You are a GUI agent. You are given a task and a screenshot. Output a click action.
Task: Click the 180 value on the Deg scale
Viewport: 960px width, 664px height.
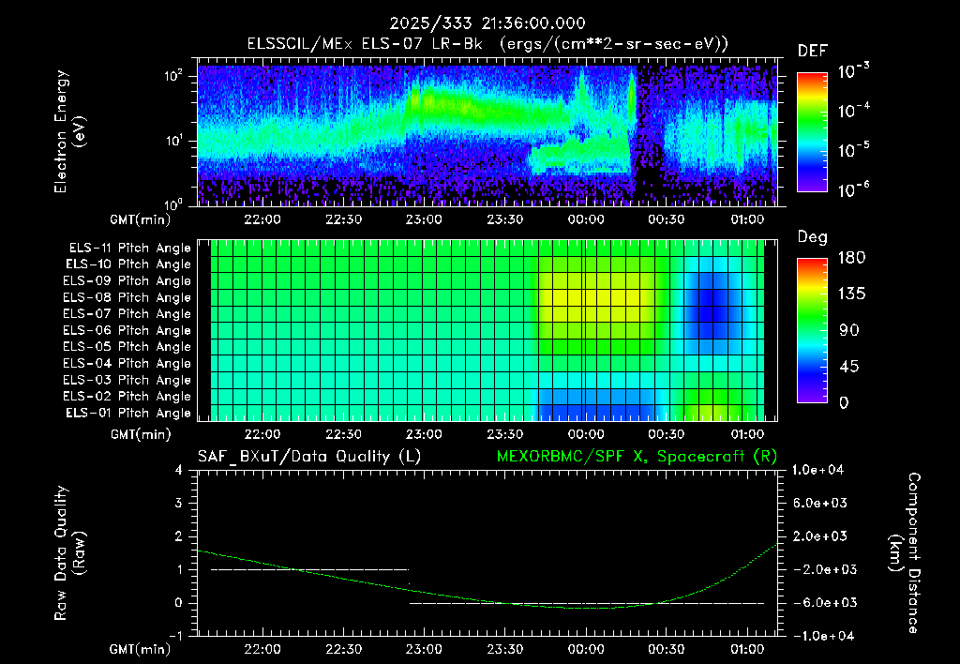point(851,257)
